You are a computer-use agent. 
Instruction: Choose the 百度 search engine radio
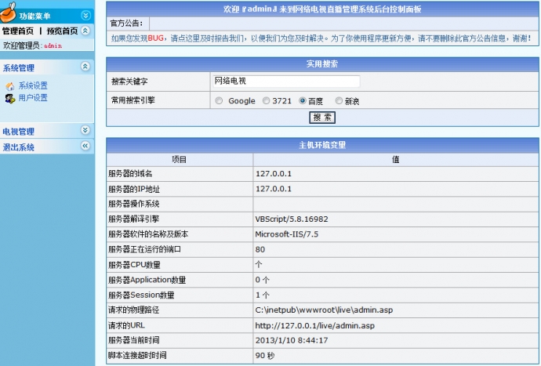click(303, 101)
